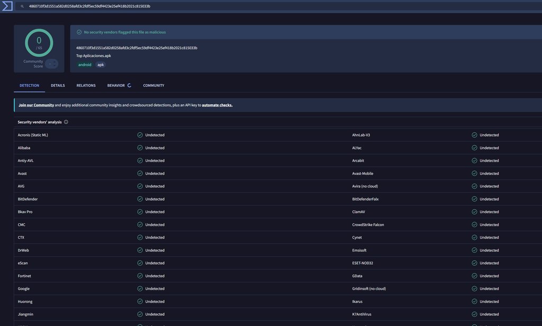This screenshot has width=542, height=326.
Task: Click the 0 / 65 detection score circle
Action: point(39,43)
